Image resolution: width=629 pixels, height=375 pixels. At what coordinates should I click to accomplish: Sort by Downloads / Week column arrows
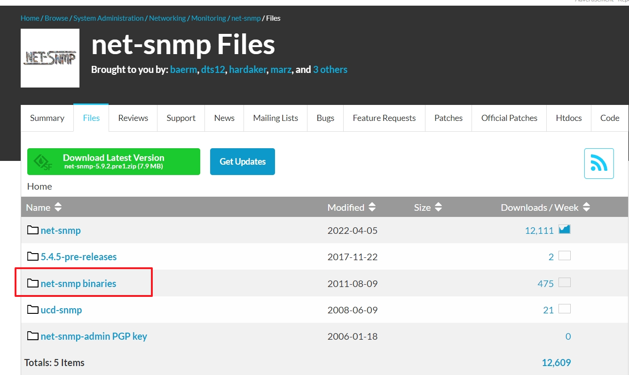(586, 207)
